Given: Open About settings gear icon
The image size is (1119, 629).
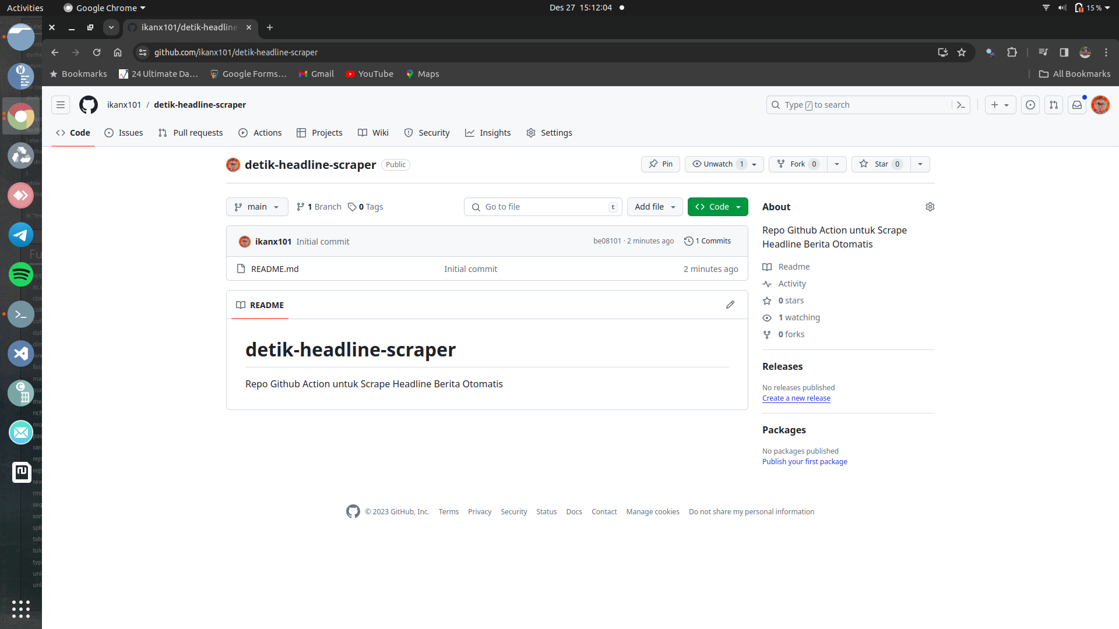Looking at the screenshot, I should click(x=930, y=207).
